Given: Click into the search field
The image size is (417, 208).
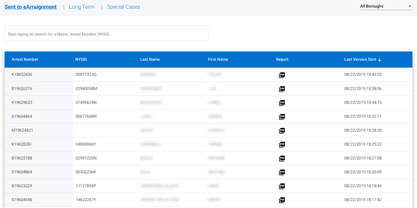Looking at the screenshot, I should point(106,33).
